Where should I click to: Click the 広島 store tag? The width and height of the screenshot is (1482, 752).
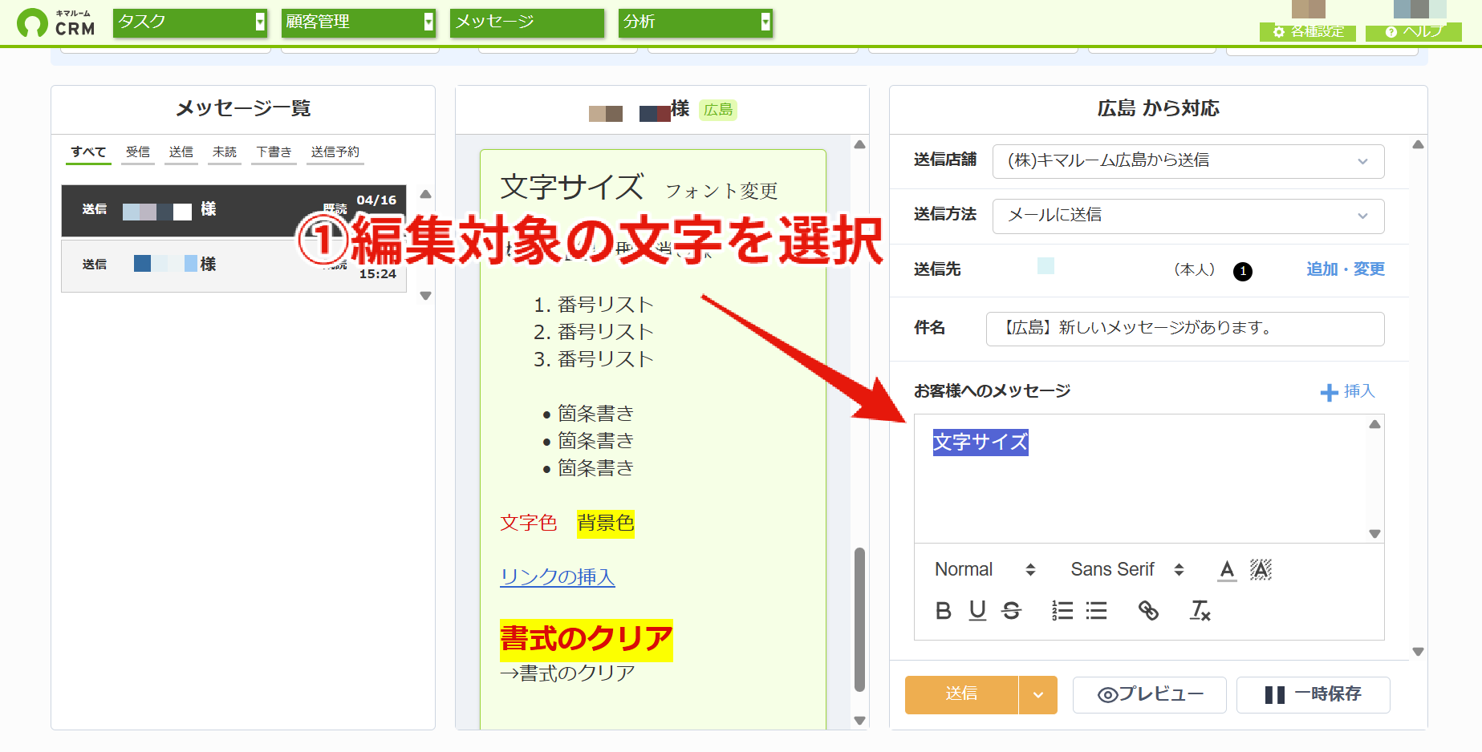click(718, 110)
